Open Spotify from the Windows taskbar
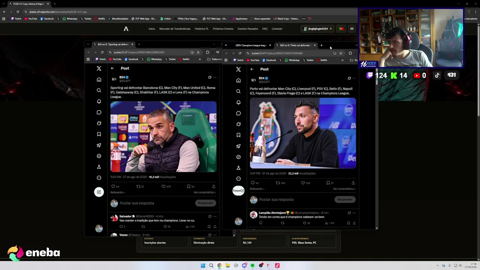Screen dimensions: 480x270 click(x=252, y=265)
